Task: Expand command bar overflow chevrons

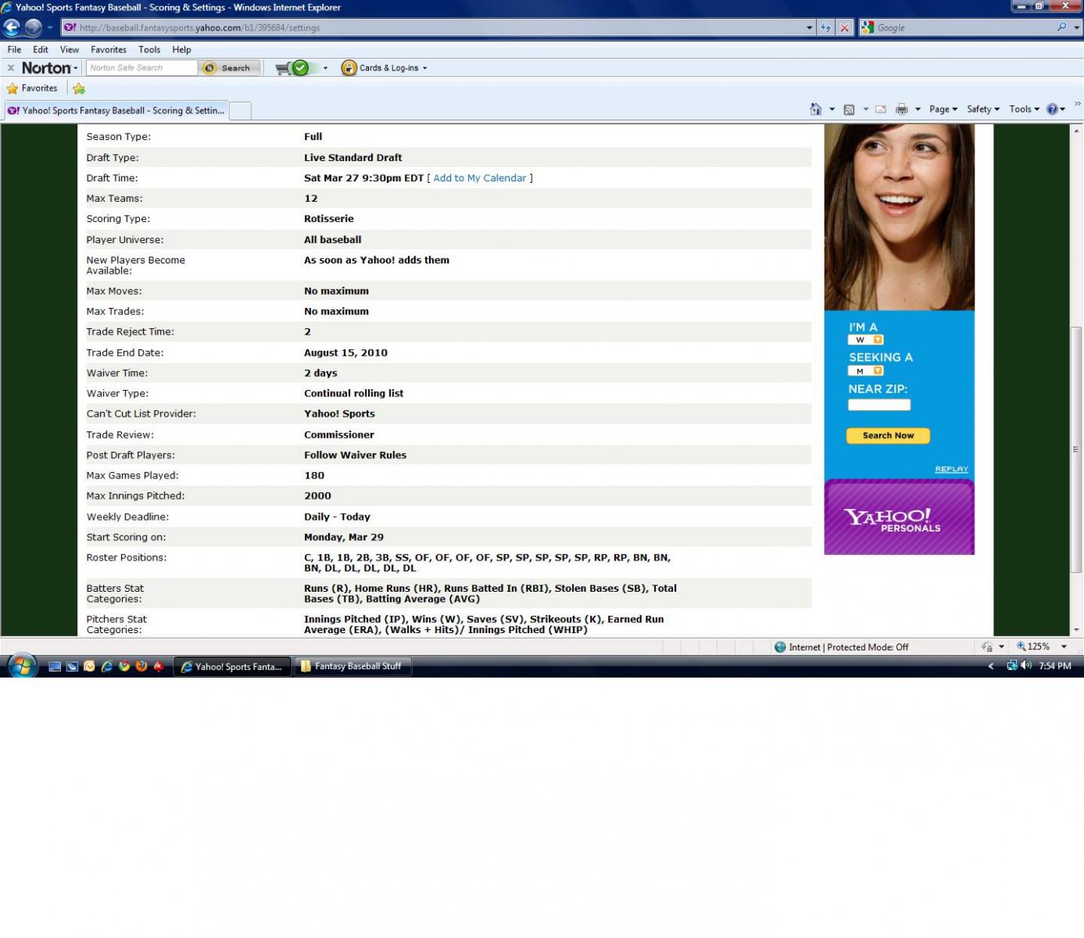Action: coord(1078,104)
